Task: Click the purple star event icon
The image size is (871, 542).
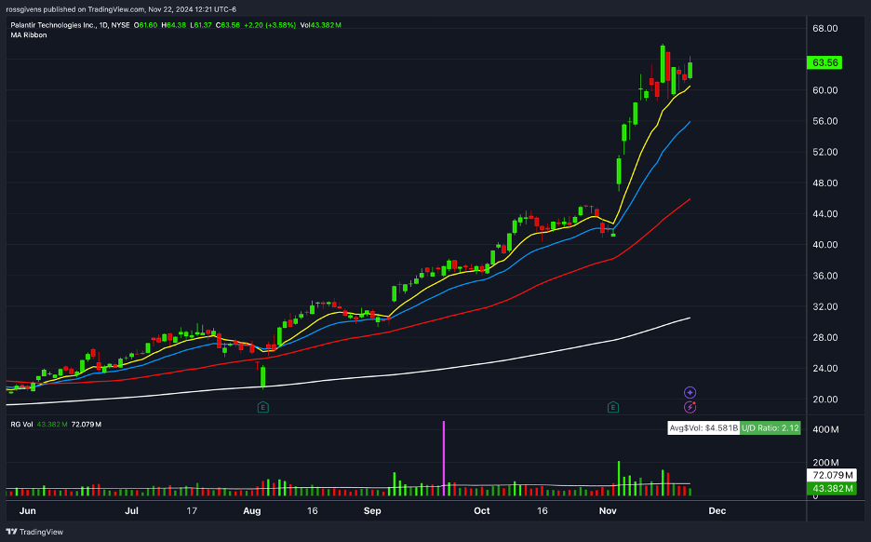Action: [690, 392]
